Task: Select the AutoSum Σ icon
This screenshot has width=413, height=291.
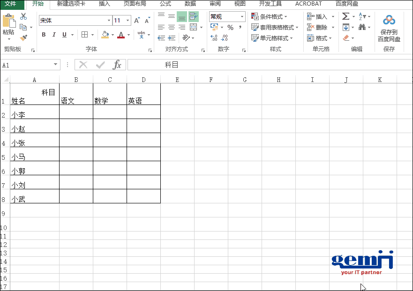Action: 346,15
